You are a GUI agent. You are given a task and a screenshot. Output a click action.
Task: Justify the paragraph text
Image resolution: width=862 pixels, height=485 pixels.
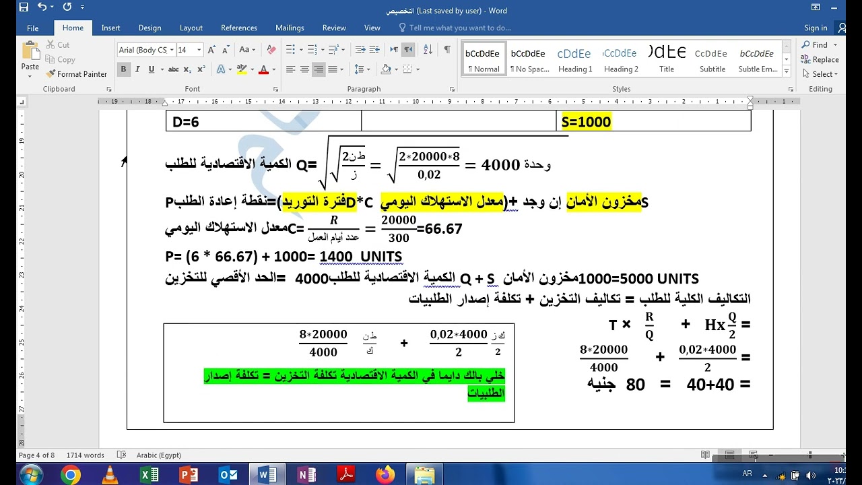click(x=333, y=69)
